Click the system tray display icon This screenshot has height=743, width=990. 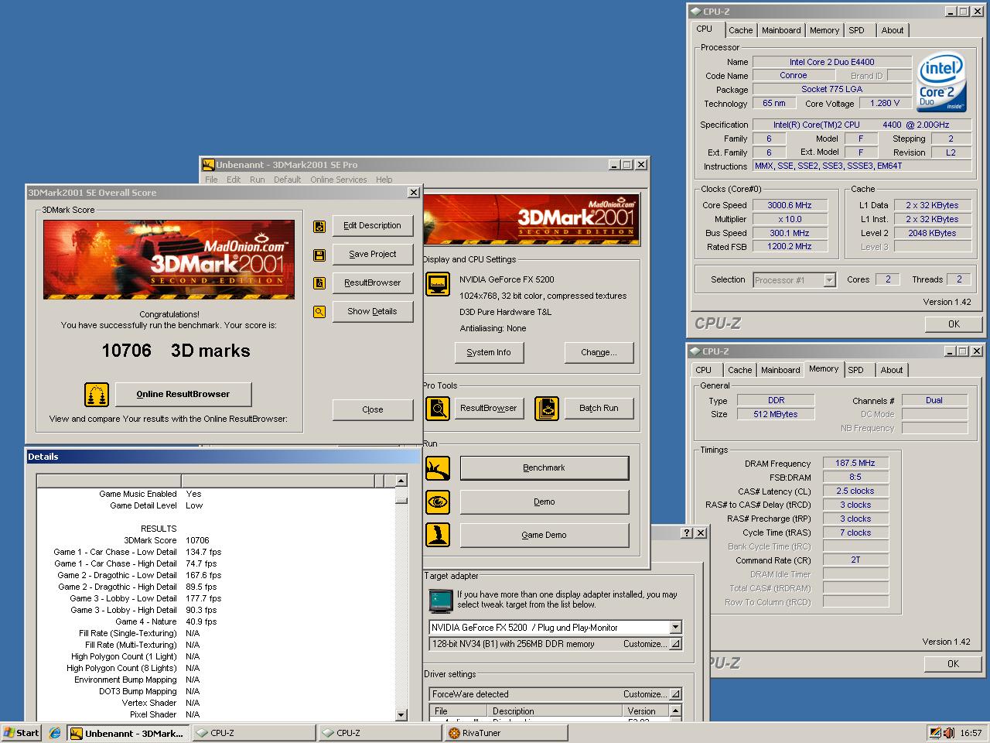point(936,733)
